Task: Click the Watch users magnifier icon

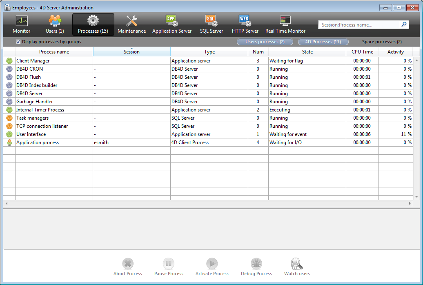Action: point(297,264)
